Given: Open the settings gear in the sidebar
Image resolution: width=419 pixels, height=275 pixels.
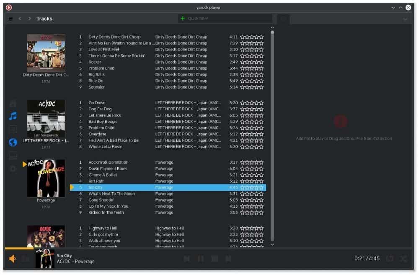Looking at the screenshot, I should point(13,168).
